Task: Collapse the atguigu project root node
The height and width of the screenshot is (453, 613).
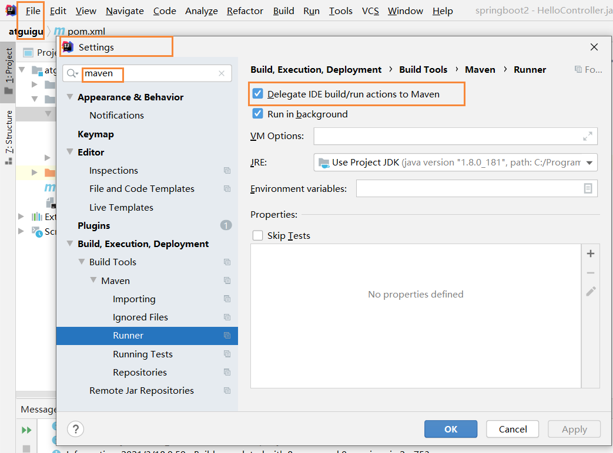Action: [x=22, y=70]
